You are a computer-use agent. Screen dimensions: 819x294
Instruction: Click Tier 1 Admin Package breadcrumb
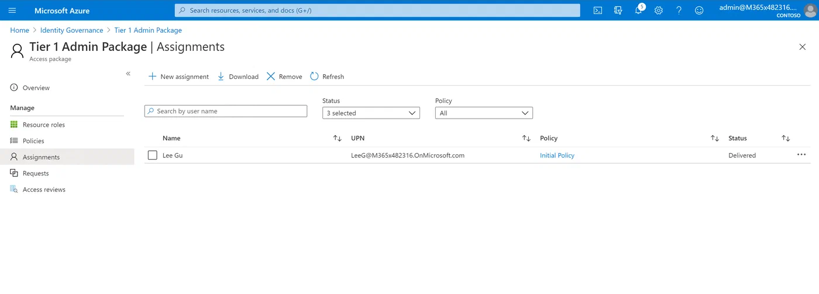click(x=148, y=30)
